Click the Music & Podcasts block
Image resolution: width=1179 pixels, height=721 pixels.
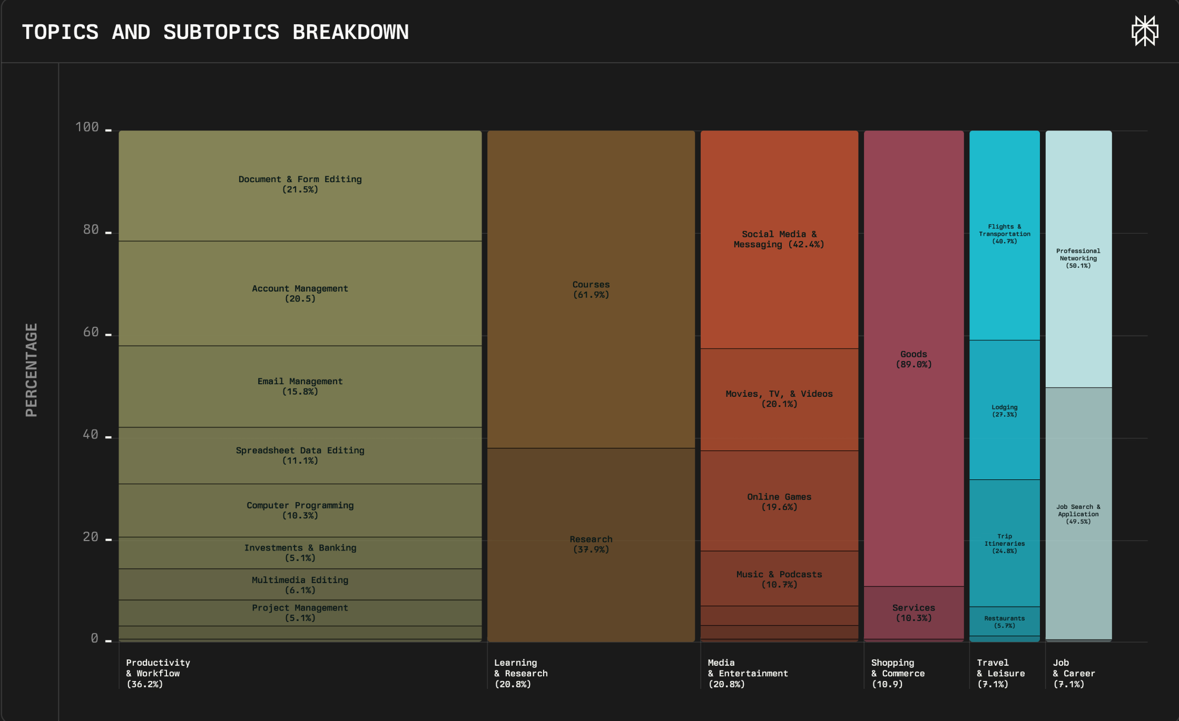(x=779, y=579)
